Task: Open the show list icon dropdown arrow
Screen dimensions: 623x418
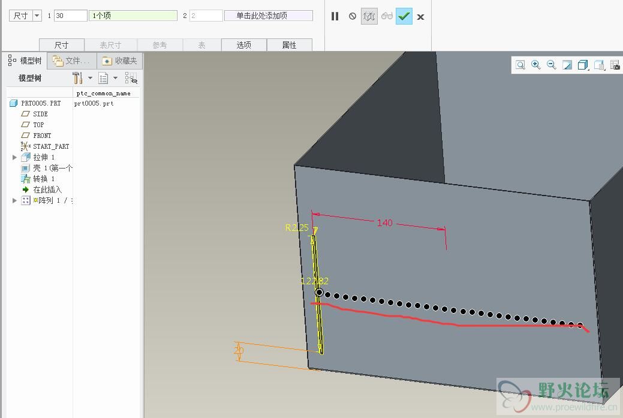Action: click(x=116, y=78)
